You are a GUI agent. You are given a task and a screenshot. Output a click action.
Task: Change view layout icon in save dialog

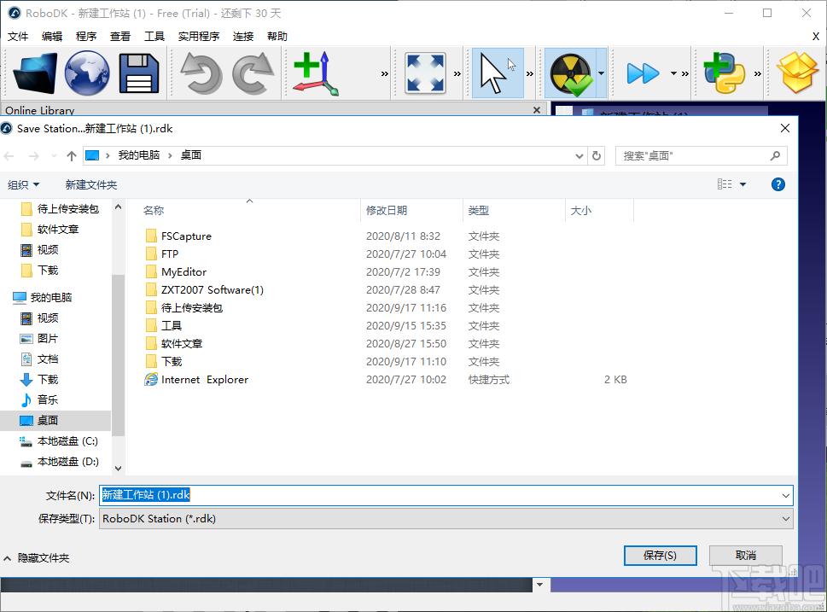coord(725,184)
